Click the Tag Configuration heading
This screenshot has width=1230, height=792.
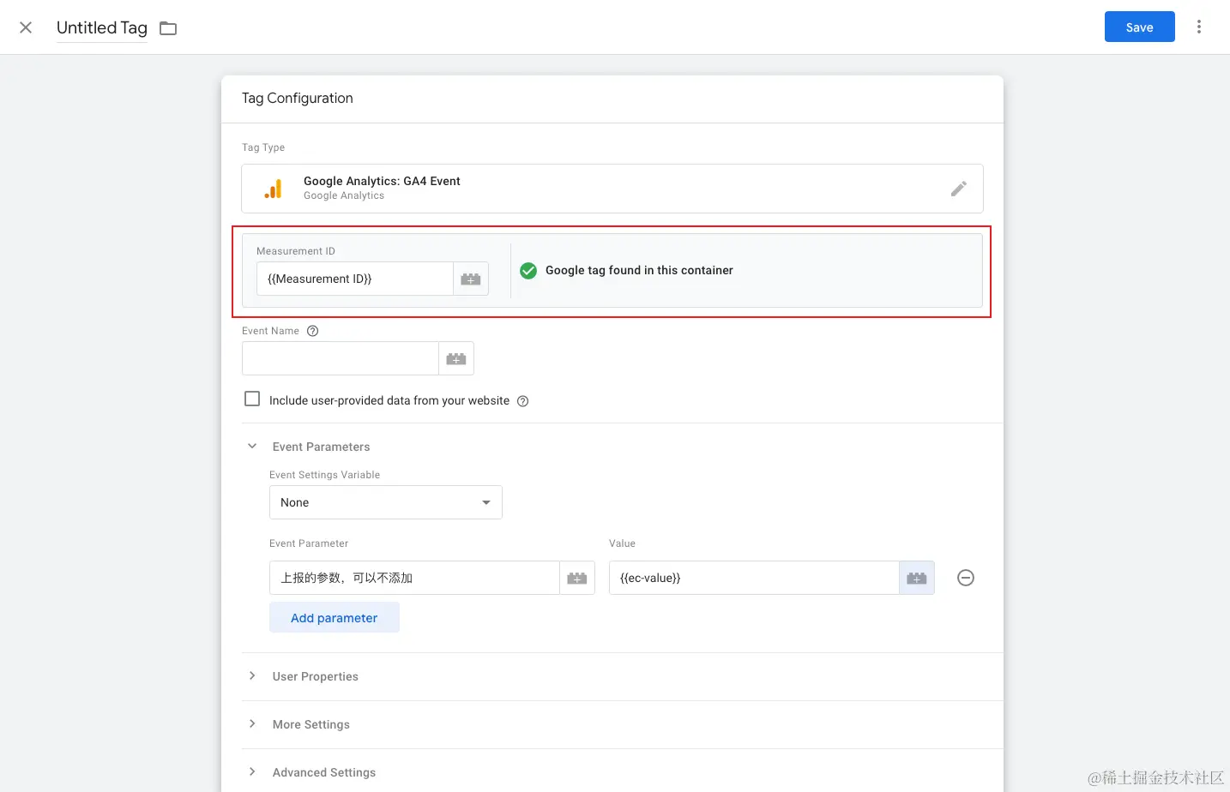click(x=298, y=99)
